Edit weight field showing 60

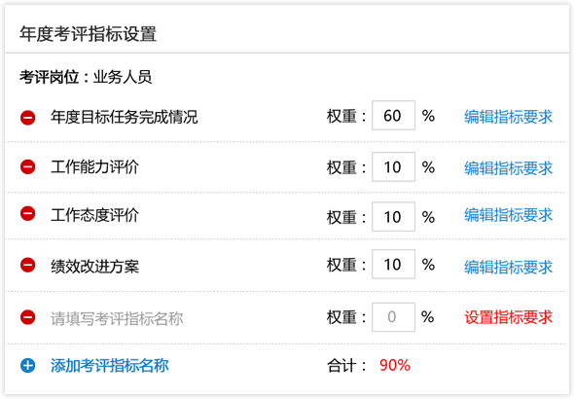pos(393,115)
